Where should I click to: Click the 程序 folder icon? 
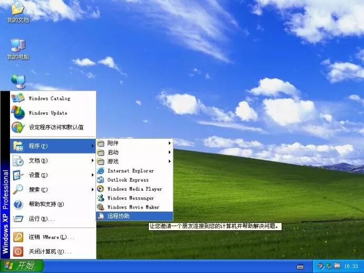pos(18,146)
